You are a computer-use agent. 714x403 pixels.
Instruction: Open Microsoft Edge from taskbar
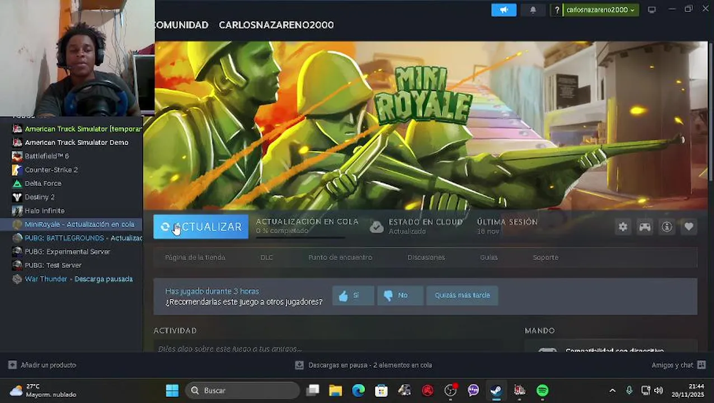coord(359,390)
